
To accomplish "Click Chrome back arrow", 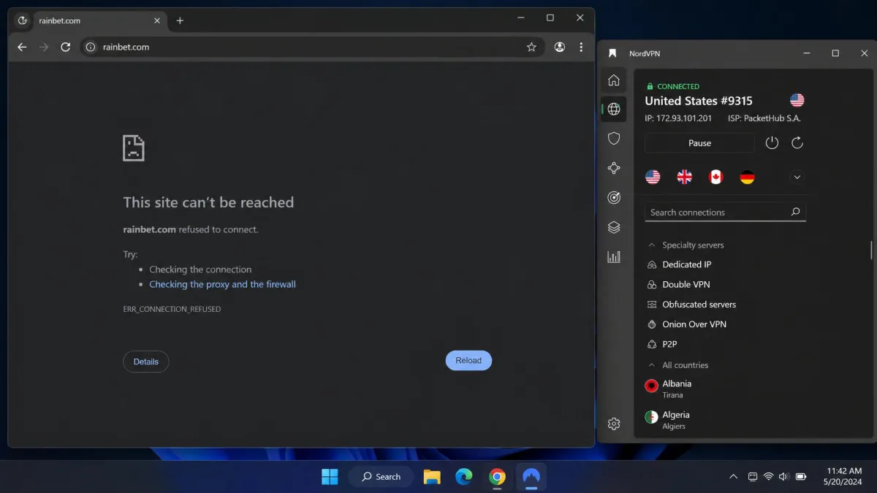I will [x=22, y=47].
